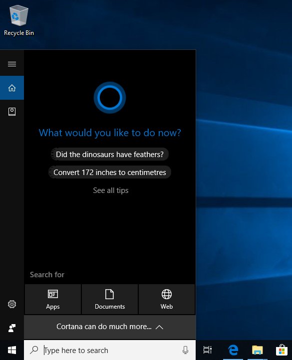Search for Apps
Screen dimensions: 292x360
click(53, 299)
